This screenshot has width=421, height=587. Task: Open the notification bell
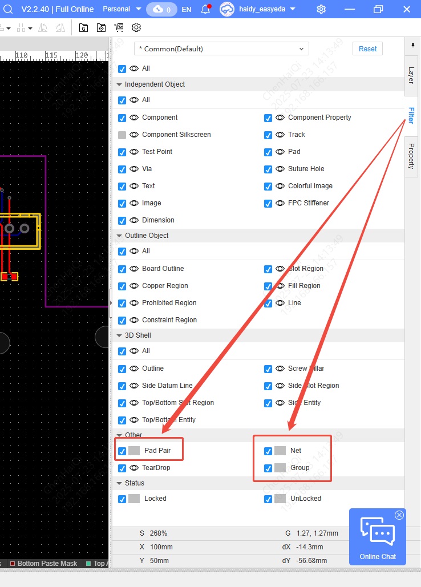[205, 9]
